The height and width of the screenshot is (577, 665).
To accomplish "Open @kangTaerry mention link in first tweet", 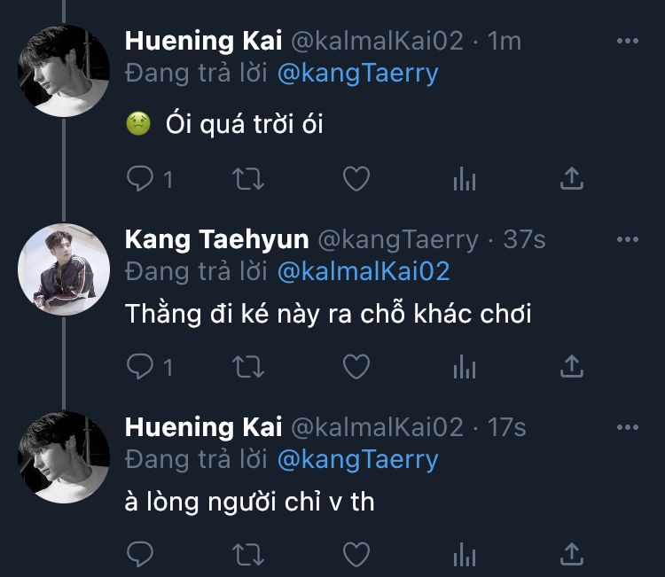I will tap(357, 73).
